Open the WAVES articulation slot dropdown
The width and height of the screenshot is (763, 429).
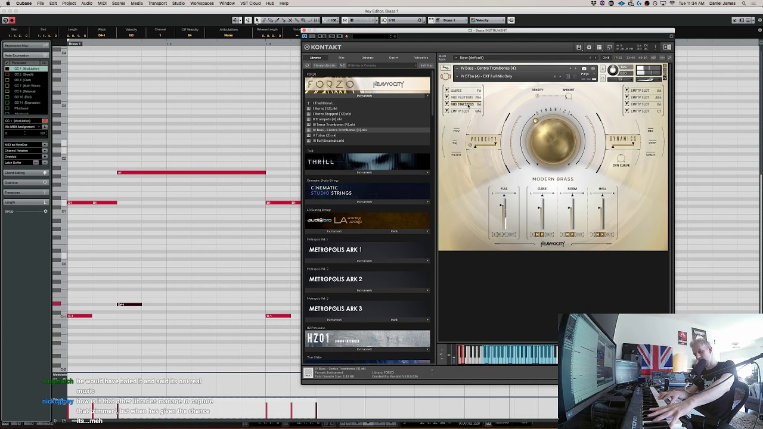[x=446, y=91]
